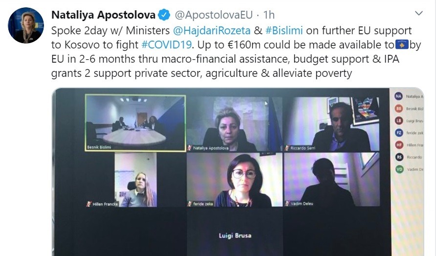
Task: Select the LB participant avatar
Action: coord(399,120)
